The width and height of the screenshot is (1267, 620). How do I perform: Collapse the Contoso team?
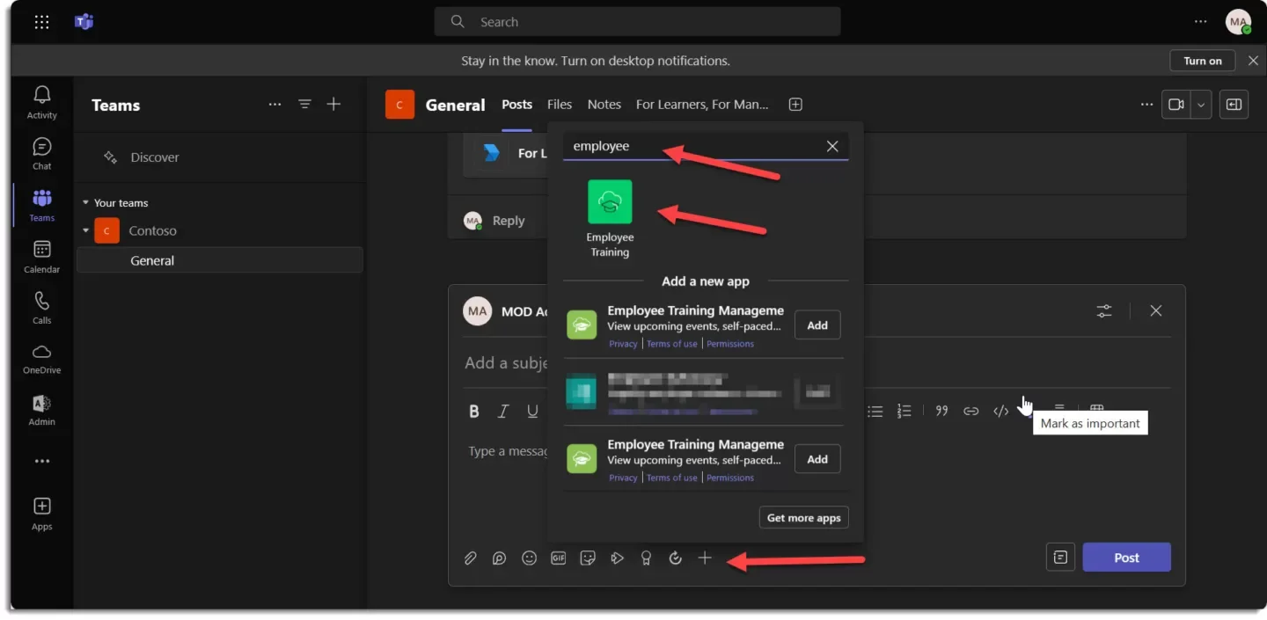[x=85, y=230]
